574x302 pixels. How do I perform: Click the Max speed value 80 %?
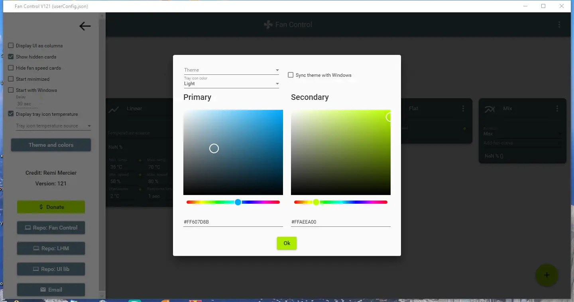(x=153, y=181)
